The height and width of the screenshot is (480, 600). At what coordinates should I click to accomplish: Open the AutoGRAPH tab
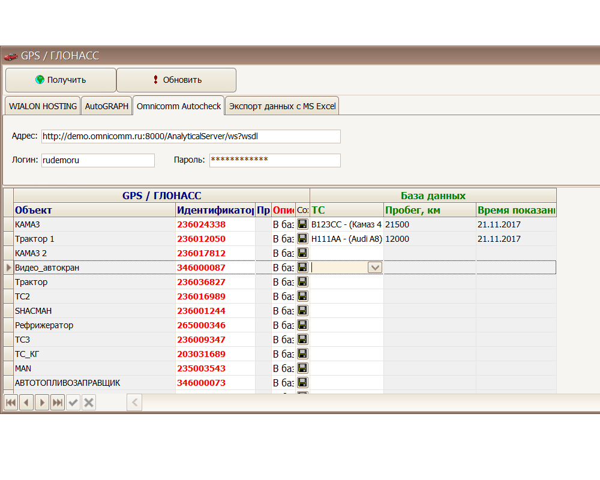[x=106, y=106]
